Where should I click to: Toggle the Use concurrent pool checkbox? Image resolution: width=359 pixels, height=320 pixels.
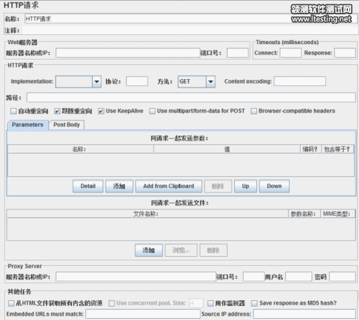click(x=112, y=303)
